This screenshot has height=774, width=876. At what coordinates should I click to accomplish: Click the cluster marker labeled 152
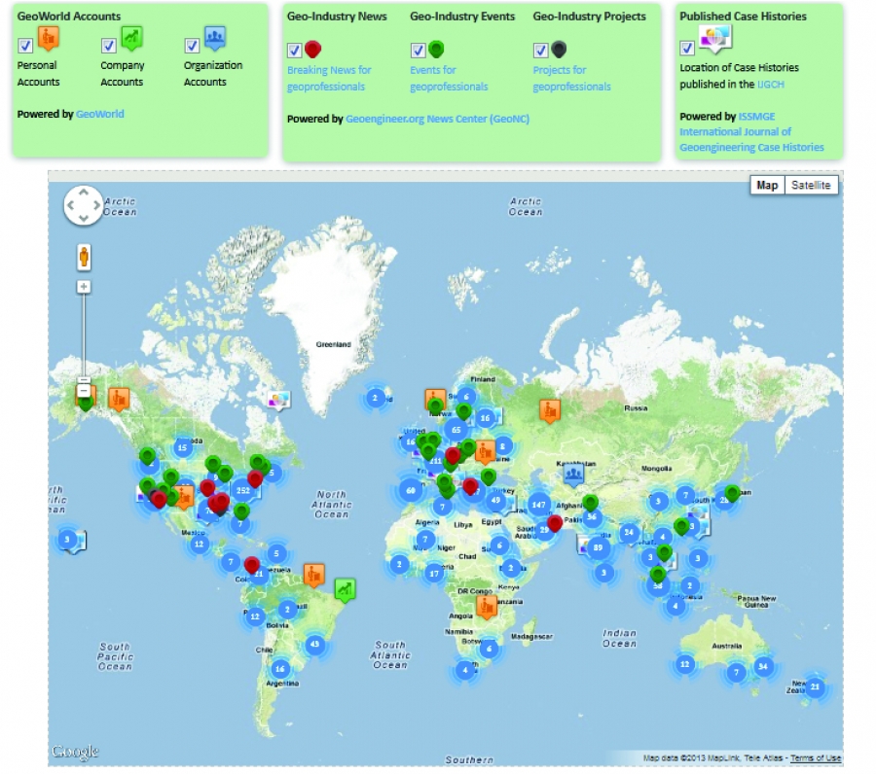(243, 490)
